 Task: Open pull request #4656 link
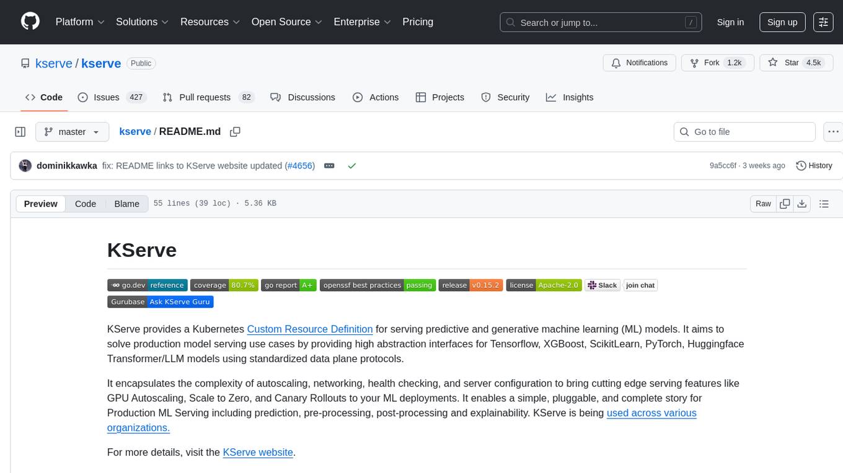pyautogui.click(x=299, y=166)
